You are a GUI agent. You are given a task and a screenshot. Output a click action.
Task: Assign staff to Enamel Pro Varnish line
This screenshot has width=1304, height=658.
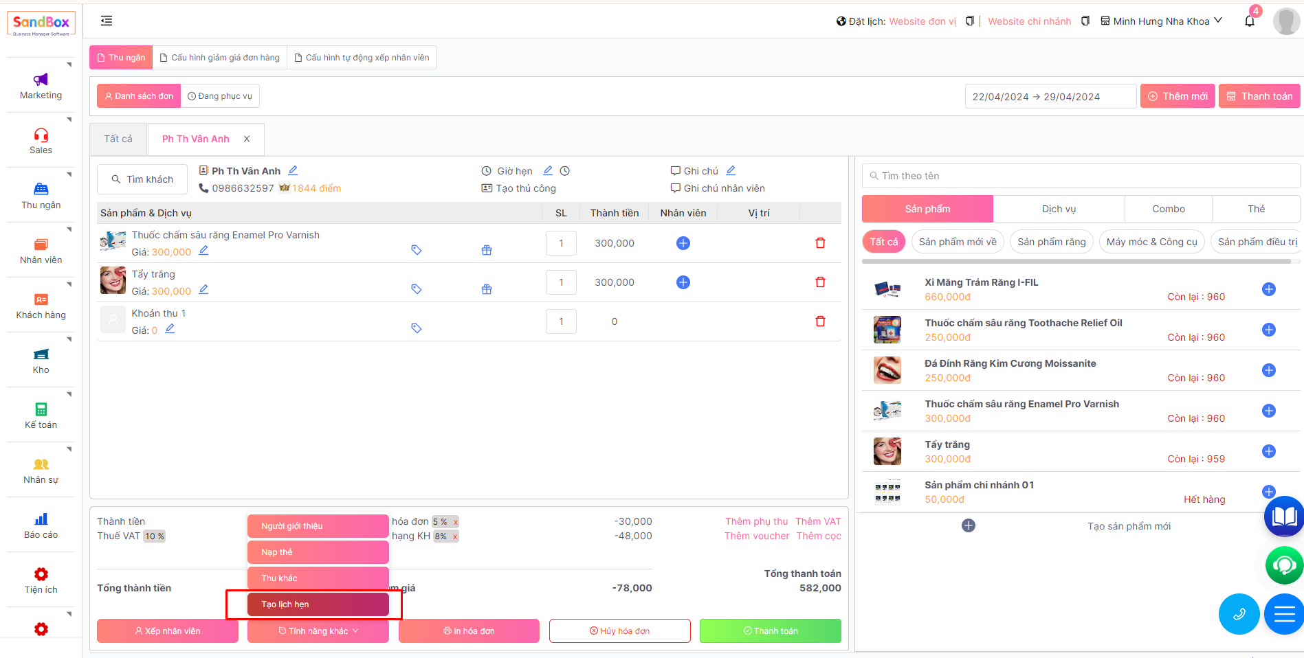(x=683, y=243)
